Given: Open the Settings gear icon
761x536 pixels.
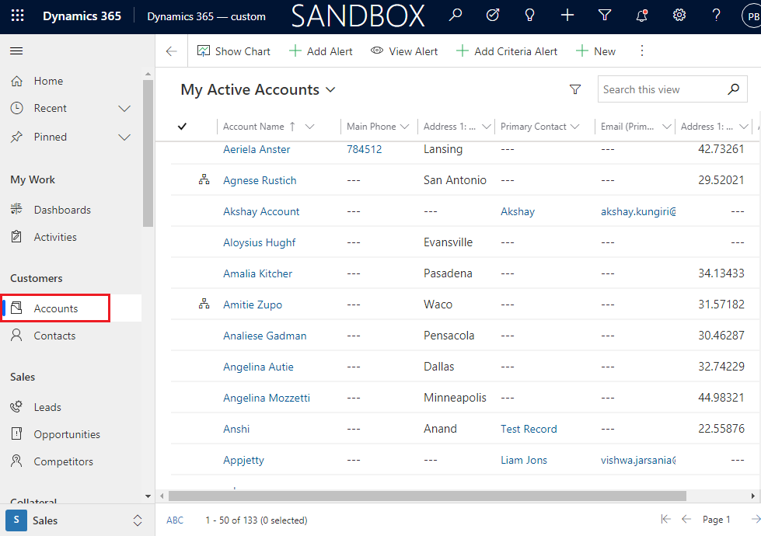Looking at the screenshot, I should point(679,16).
